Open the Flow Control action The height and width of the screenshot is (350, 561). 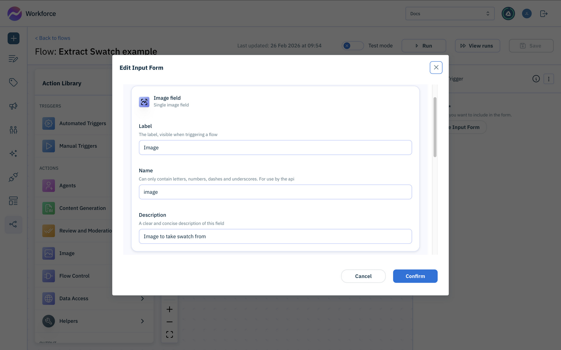coord(74,276)
